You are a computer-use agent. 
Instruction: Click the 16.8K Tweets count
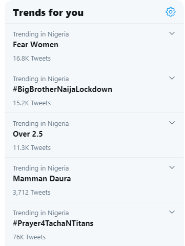(x=32, y=59)
